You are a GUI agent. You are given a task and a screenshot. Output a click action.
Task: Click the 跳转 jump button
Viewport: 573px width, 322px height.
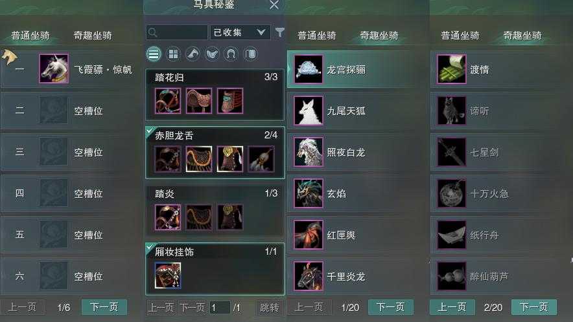click(270, 307)
